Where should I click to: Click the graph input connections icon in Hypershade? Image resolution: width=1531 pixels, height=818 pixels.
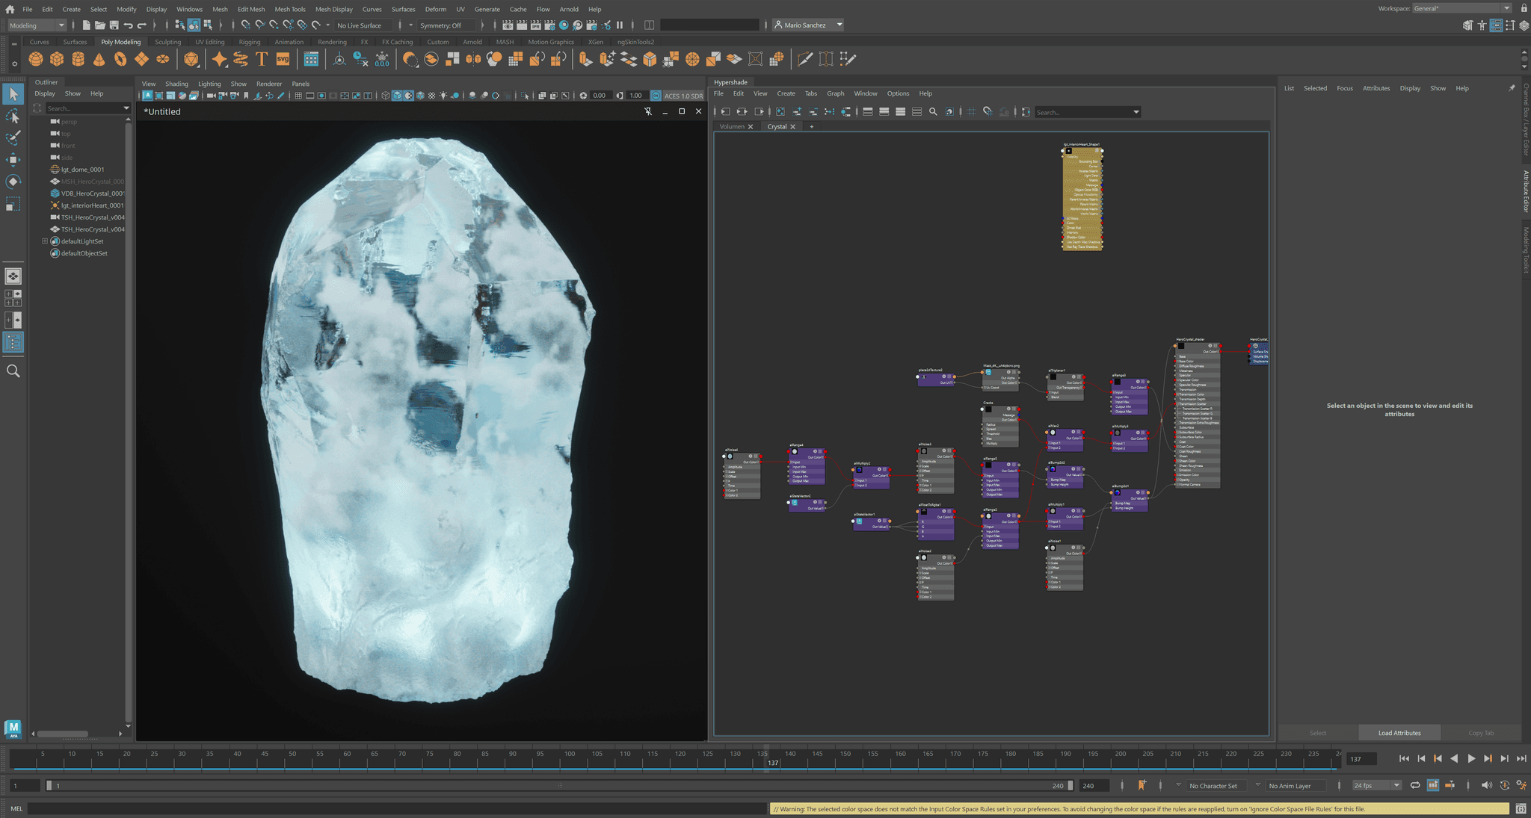(x=726, y=111)
